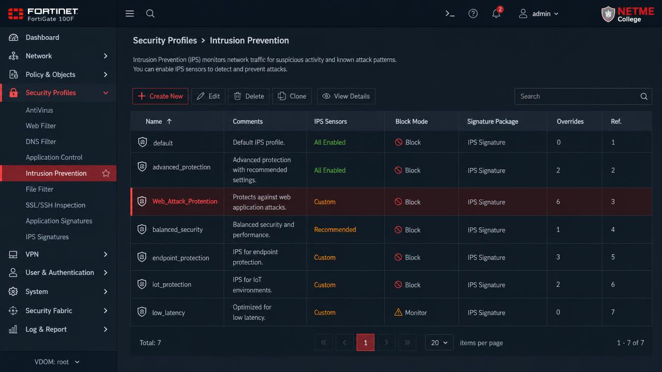Click the System gear icon
Image resolution: width=662 pixels, height=372 pixels.
coord(13,291)
